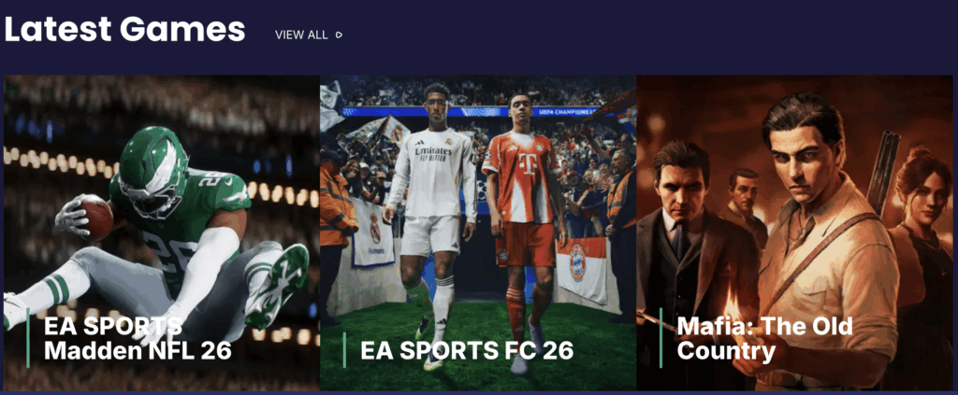The width and height of the screenshot is (958, 395).
Task: Click the Latest Games heading
Action: pyautogui.click(x=124, y=29)
